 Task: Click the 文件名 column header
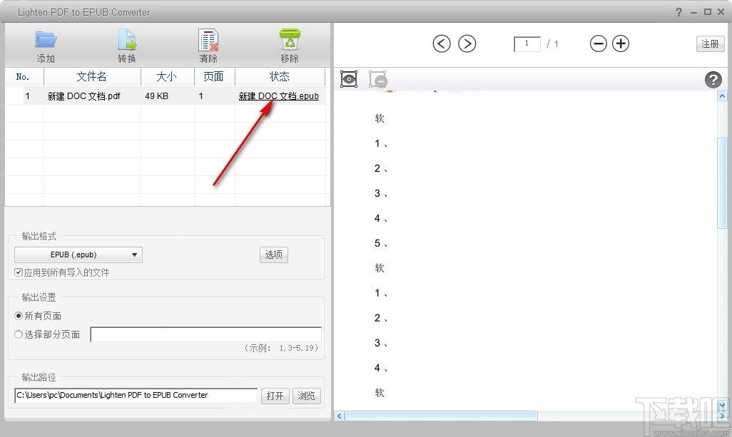(x=92, y=76)
